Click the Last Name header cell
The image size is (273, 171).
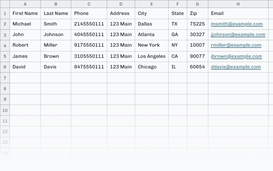point(56,13)
